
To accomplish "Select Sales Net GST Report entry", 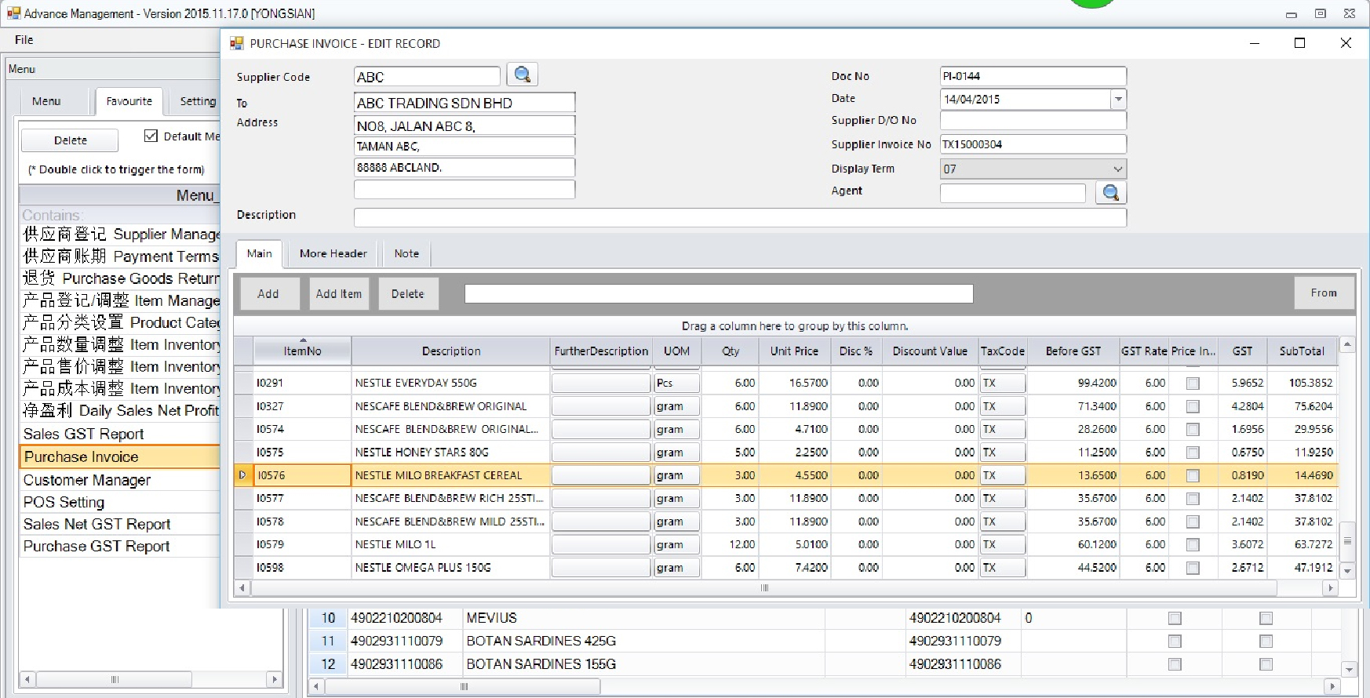I will click(120, 524).
